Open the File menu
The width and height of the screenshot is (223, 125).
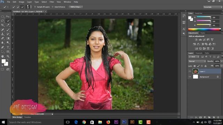coord(8,2)
